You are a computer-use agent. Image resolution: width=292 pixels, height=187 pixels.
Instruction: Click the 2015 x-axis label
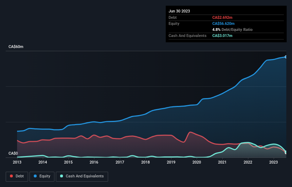point(68,162)
